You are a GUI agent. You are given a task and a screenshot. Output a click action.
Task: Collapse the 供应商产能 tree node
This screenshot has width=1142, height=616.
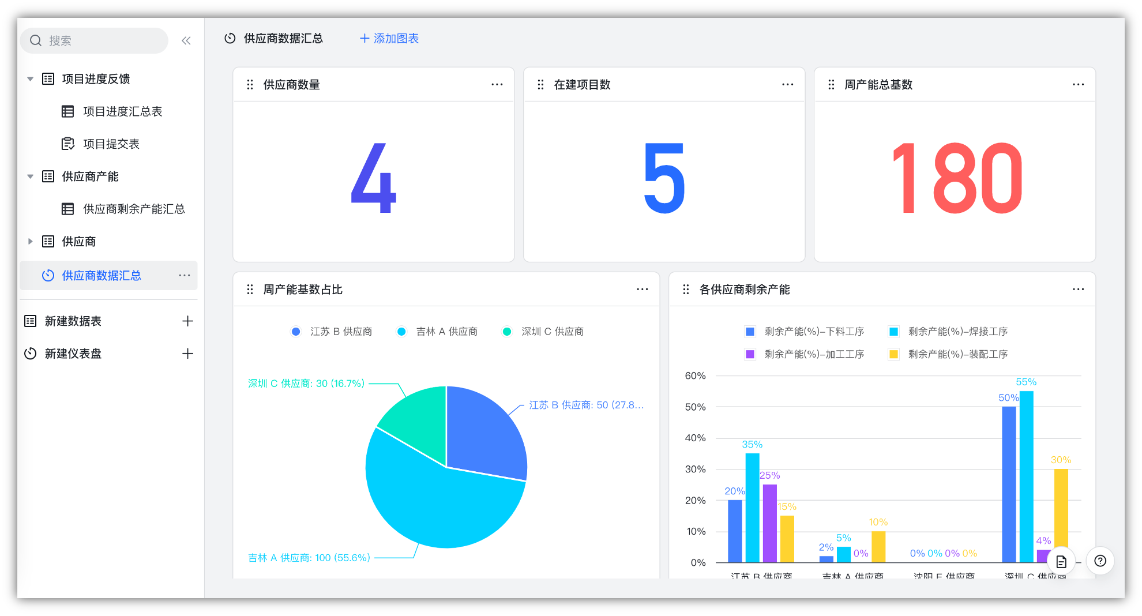[x=30, y=176]
